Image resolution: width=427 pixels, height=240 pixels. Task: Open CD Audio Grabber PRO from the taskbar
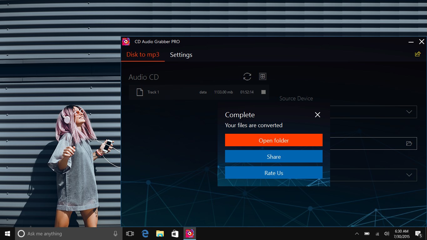pyautogui.click(x=190, y=233)
